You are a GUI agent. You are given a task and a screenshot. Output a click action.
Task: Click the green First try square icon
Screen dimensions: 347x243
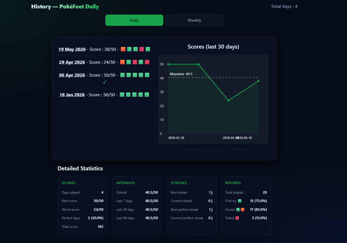(240, 201)
